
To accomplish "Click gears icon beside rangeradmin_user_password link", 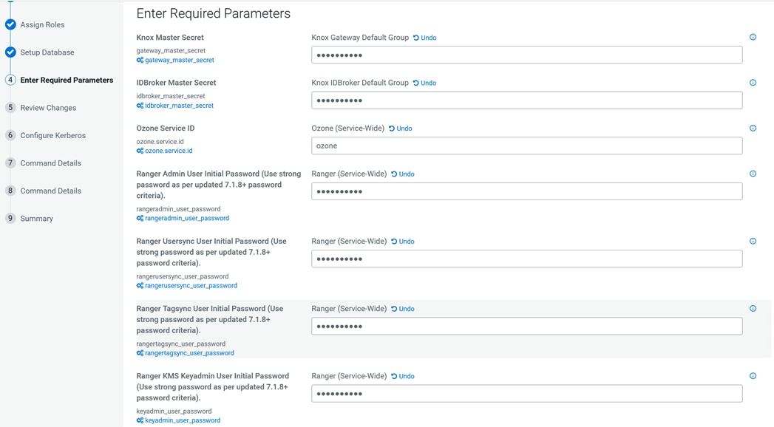I will click(140, 219).
